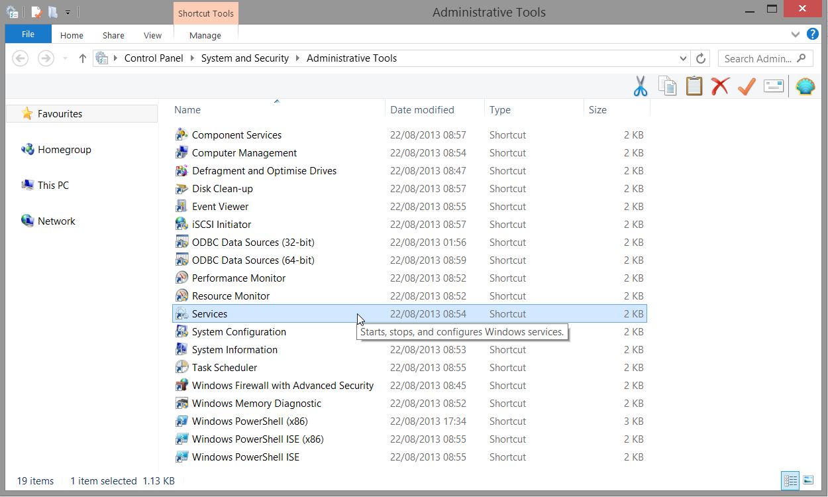Sort files by the Date modified column
828x497 pixels.
[422, 110]
